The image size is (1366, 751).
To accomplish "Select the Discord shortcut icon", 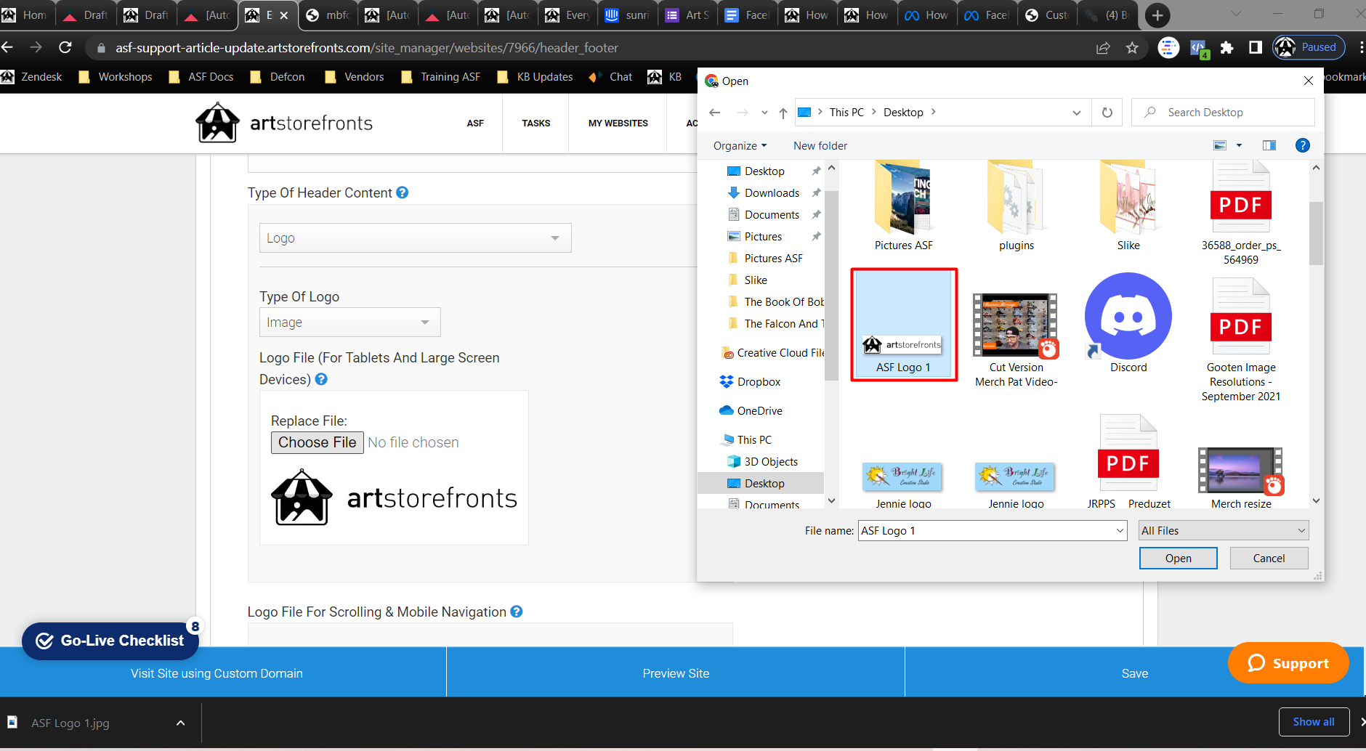I will click(x=1128, y=323).
